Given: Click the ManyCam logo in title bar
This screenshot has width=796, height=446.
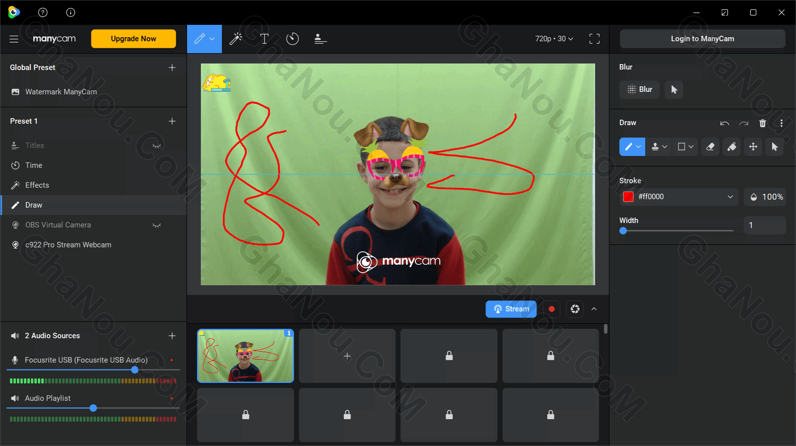Looking at the screenshot, I should (14, 12).
